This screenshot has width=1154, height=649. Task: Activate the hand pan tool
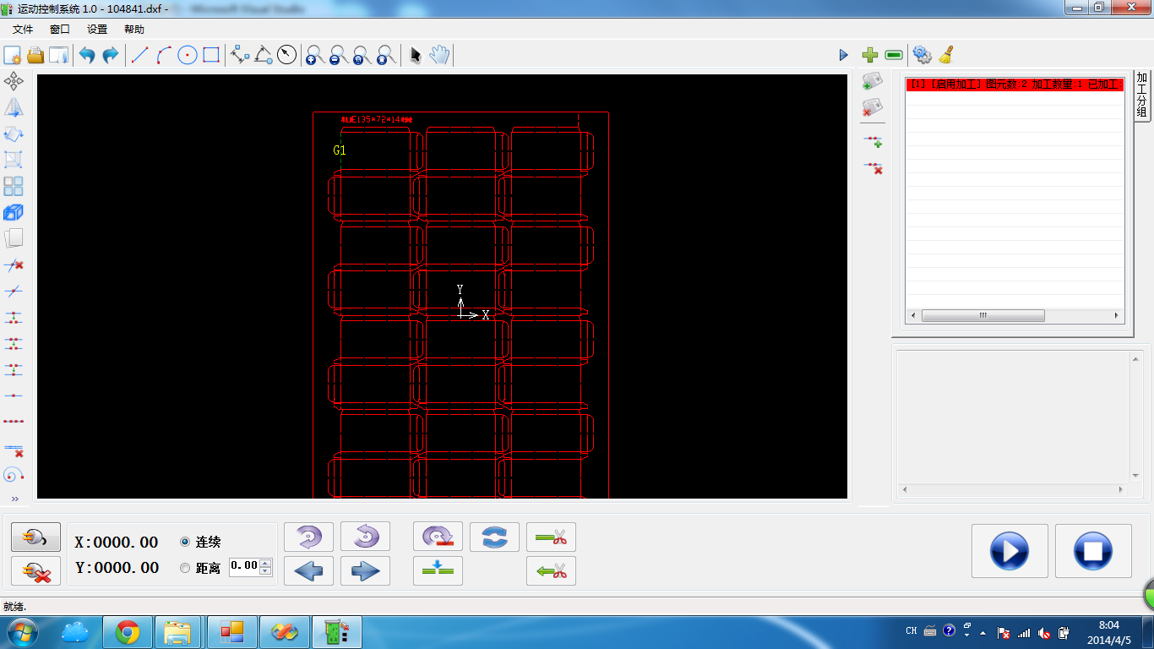pyautogui.click(x=439, y=55)
